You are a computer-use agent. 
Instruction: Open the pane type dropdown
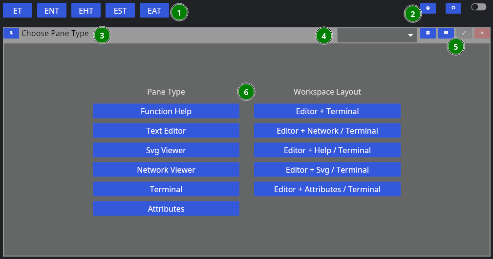coord(377,35)
